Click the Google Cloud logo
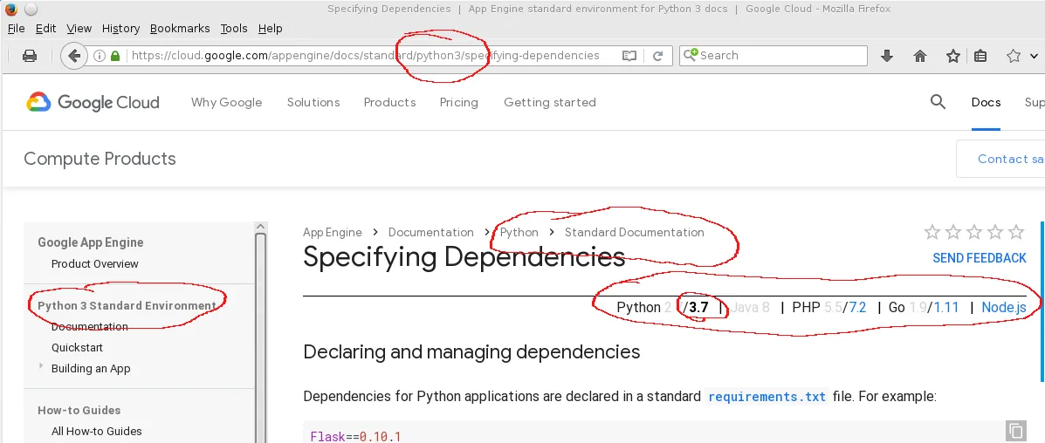The height and width of the screenshot is (443, 1045). 93,102
